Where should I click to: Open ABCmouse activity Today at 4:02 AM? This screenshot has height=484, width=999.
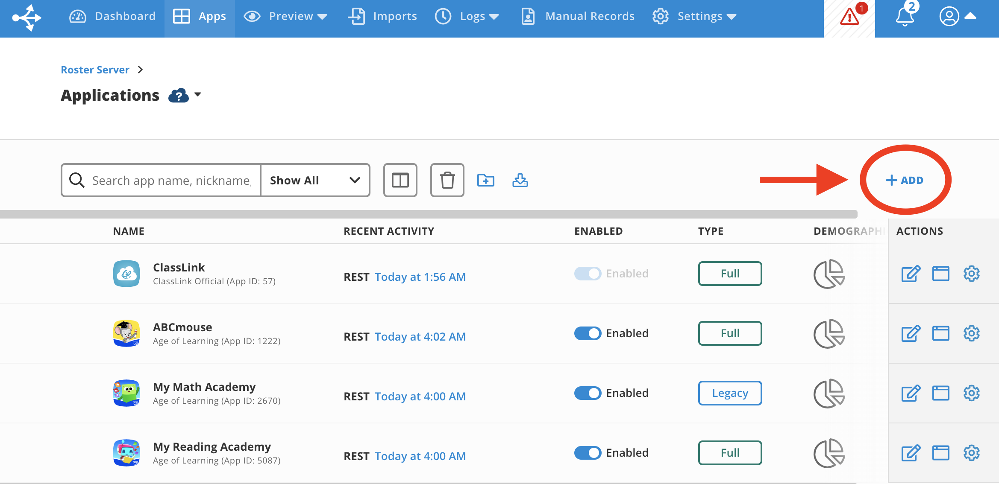(x=420, y=337)
